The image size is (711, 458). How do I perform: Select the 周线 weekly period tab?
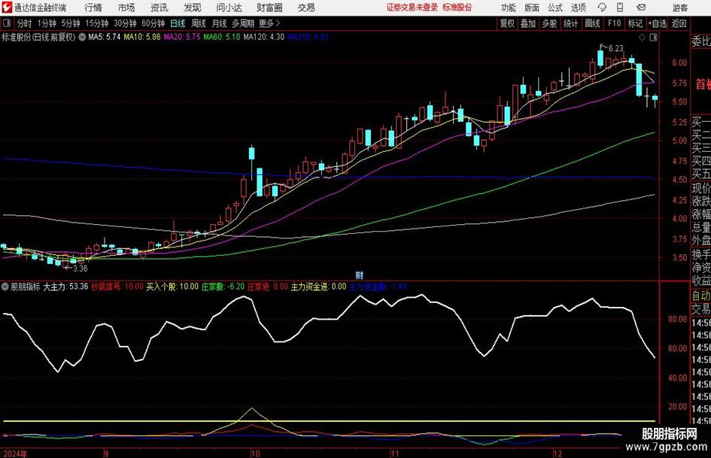coord(198,23)
